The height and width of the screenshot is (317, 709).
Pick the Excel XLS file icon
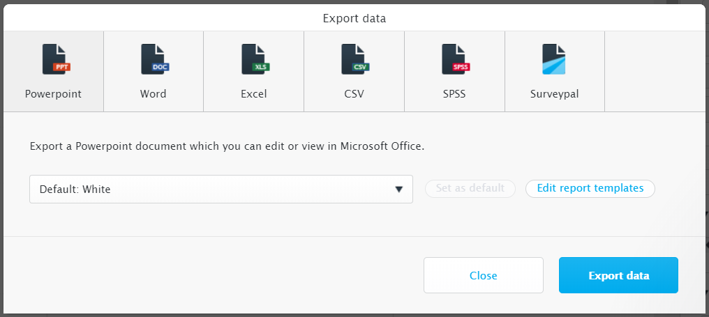pos(255,59)
